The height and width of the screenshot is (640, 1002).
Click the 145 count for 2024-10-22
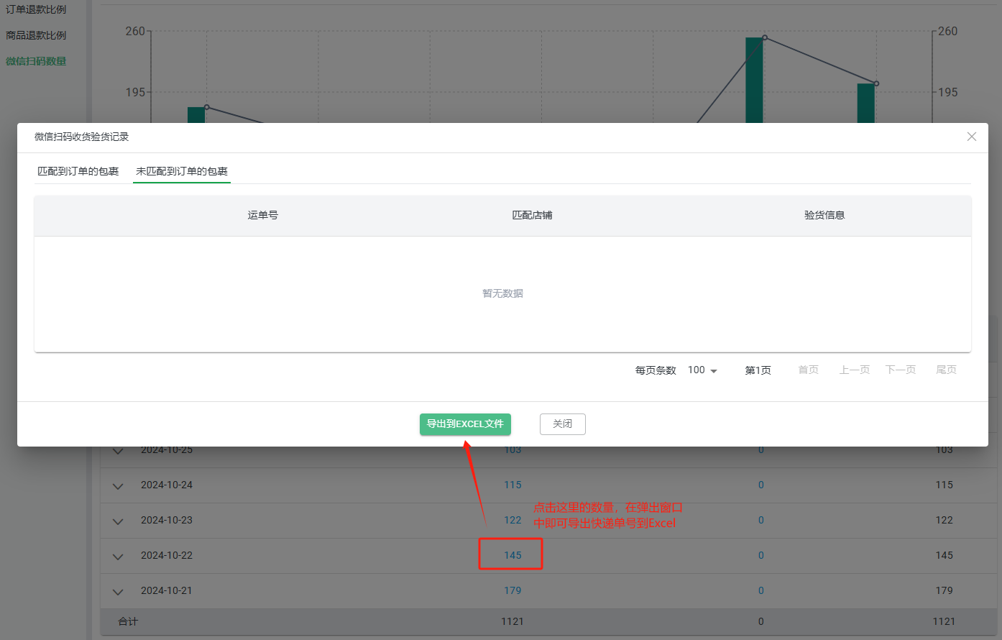coord(513,555)
